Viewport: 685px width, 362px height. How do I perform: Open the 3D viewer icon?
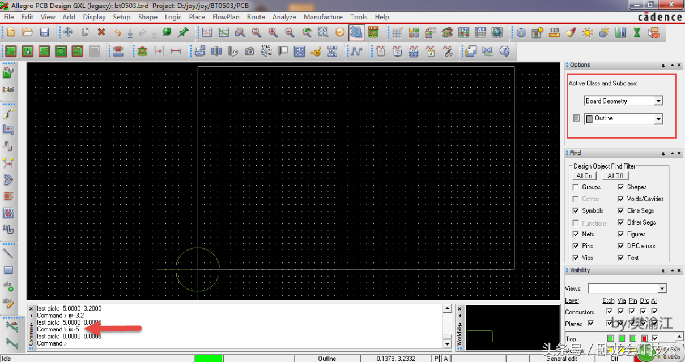tap(356, 32)
